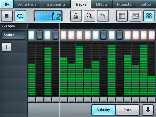Viewport: 156px width, 117px height.
Task: Open the Drum Pads tab
Action: click(x=27, y=4)
